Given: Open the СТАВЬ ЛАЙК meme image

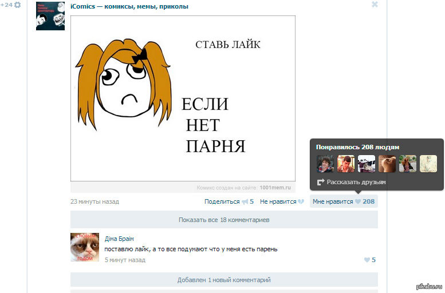Looking at the screenshot, I should (x=183, y=98).
